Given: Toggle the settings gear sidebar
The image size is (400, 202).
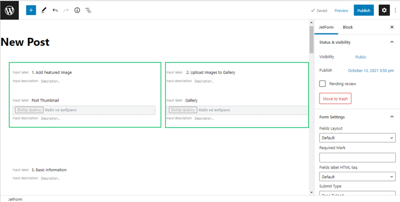Looking at the screenshot, I should point(384,10).
